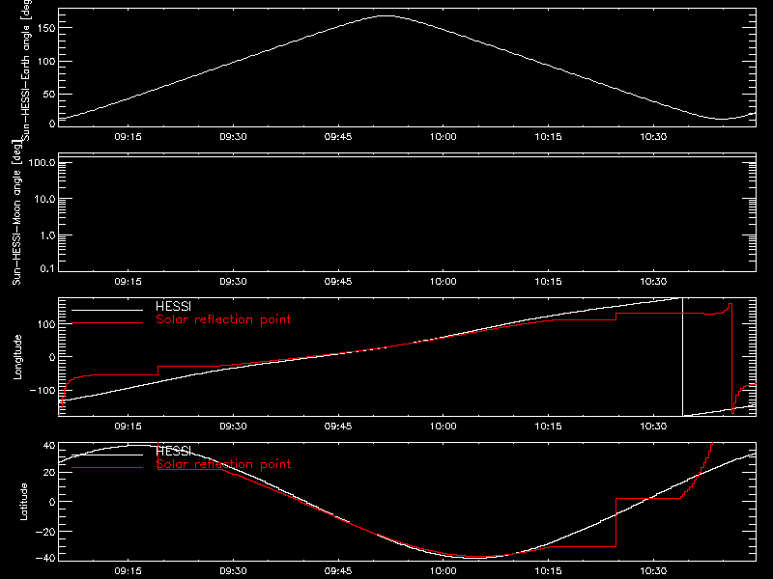Select 09:45 label under Earth angle plot
Screen dimensions: 773x579
pos(338,136)
